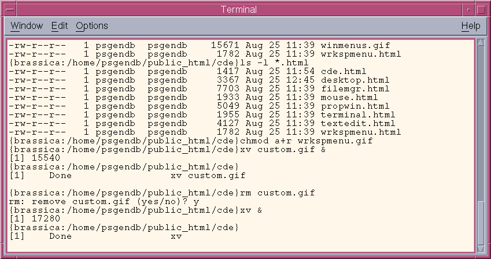
Task: Click the 'rm custom.gif' command line
Action: point(277,193)
